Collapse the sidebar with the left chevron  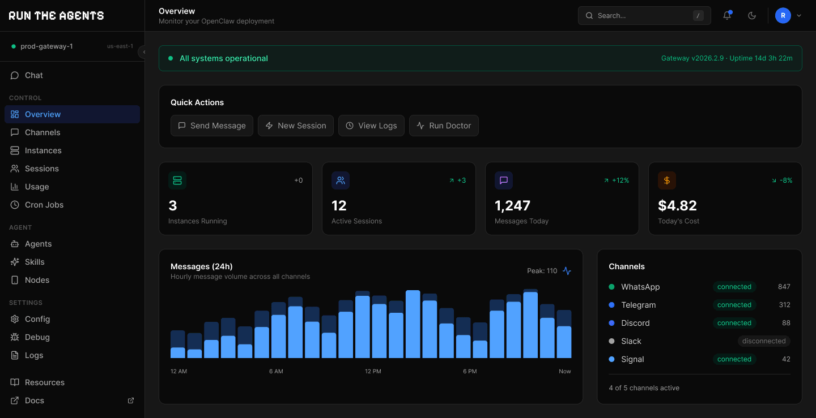144,51
